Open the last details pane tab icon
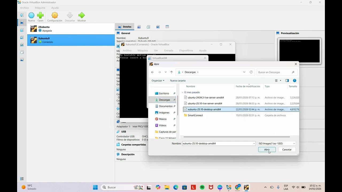 tap(167, 27)
